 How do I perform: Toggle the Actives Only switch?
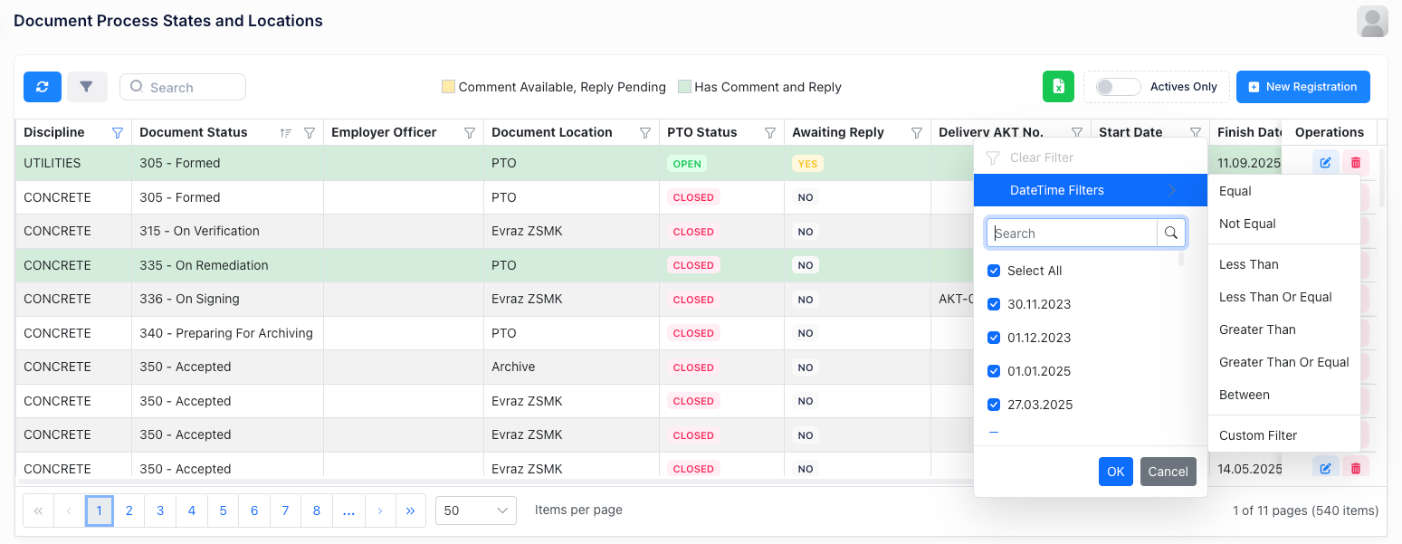[x=1117, y=87]
